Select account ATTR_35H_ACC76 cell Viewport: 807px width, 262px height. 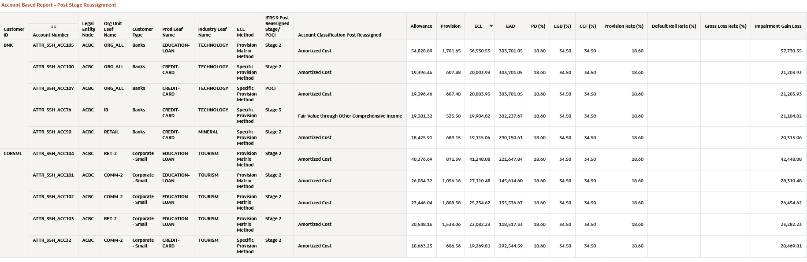52,110
